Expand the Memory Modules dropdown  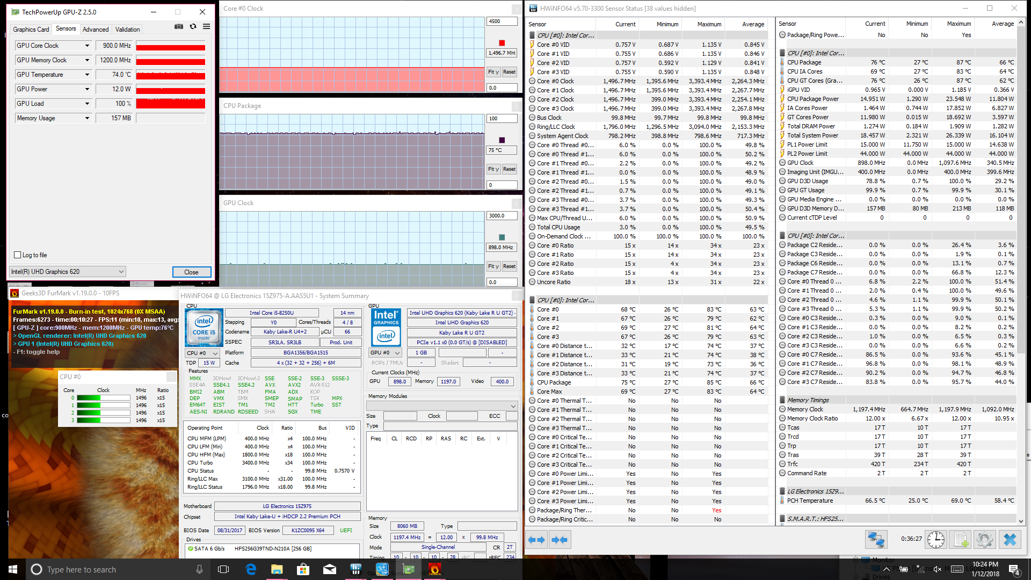[x=442, y=405]
